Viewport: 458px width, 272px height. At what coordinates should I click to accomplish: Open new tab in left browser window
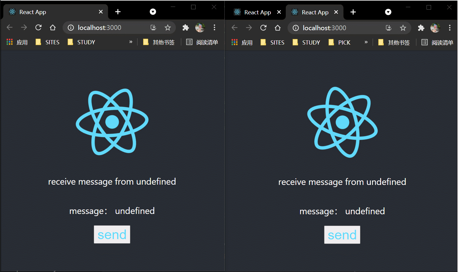[x=118, y=12]
